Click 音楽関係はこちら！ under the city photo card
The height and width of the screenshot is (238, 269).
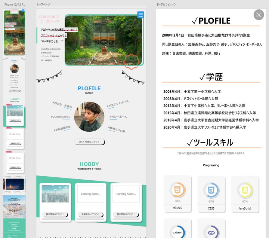(55, 214)
